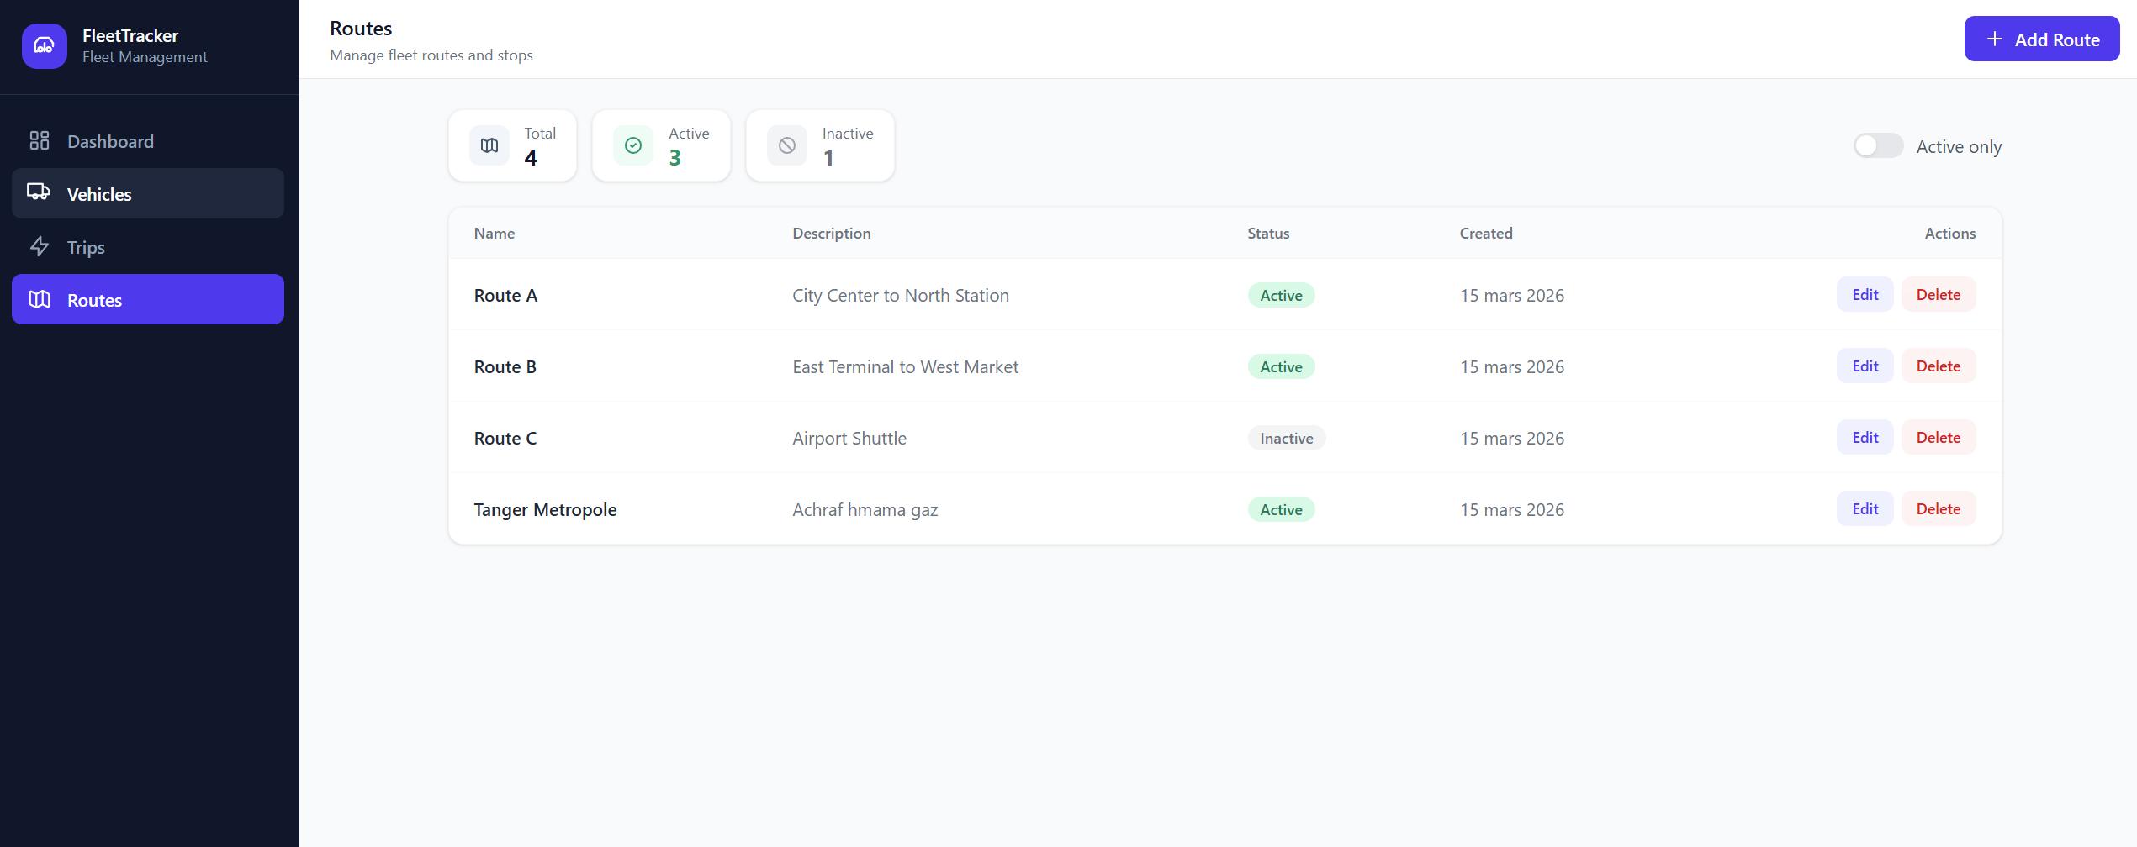Screen dimensions: 2137x847
Task: Select the Dashboard grid icon
Action: pos(39,140)
